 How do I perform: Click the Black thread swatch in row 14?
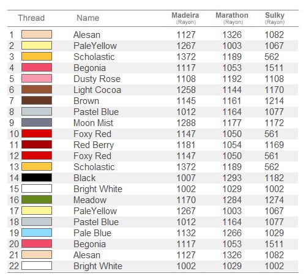(x=37, y=177)
